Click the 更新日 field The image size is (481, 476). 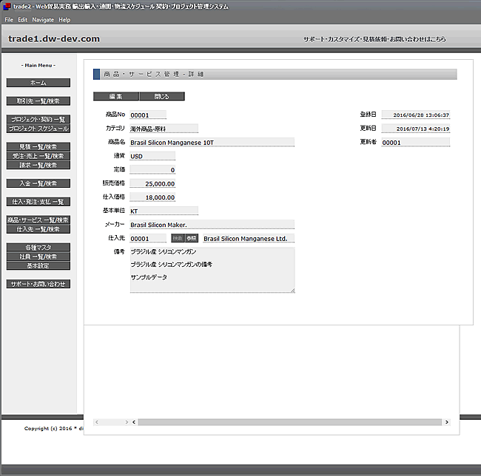coord(416,129)
